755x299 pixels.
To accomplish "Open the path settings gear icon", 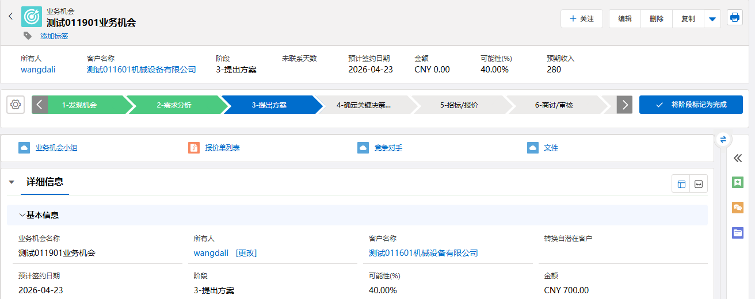I will click(x=16, y=105).
